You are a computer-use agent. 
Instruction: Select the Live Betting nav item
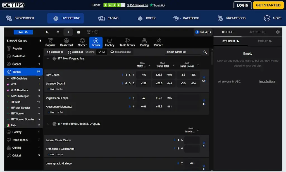65,18
